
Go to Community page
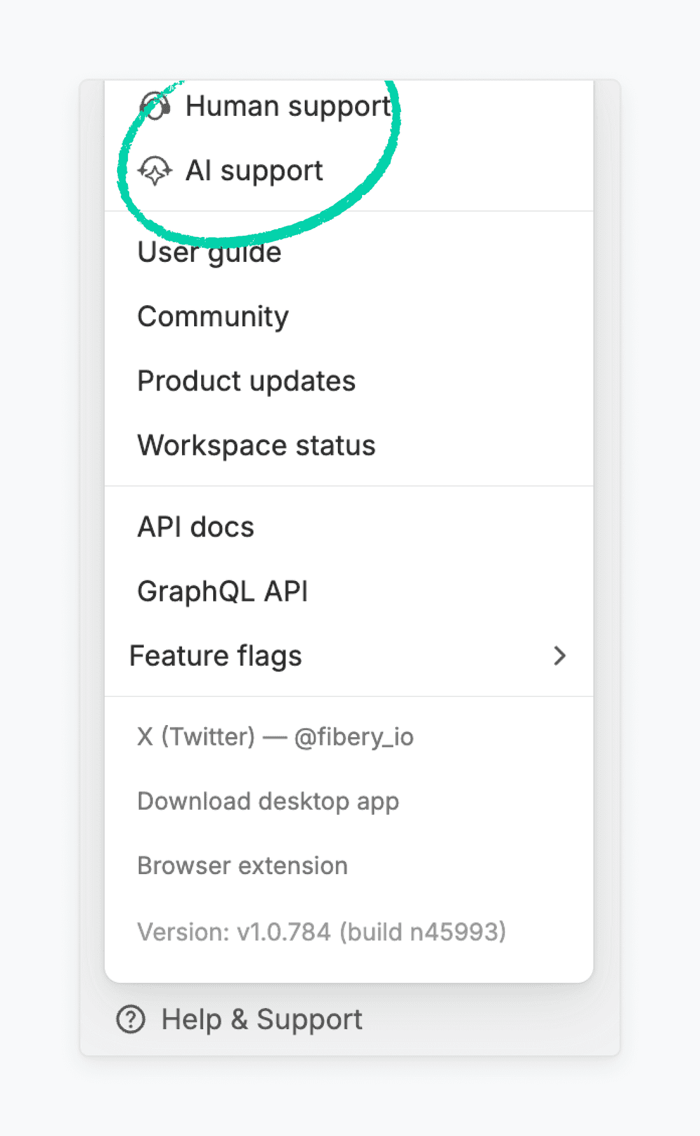[x=213, y=317]
